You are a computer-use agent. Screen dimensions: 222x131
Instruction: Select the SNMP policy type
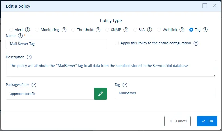[x=107, y=30]
